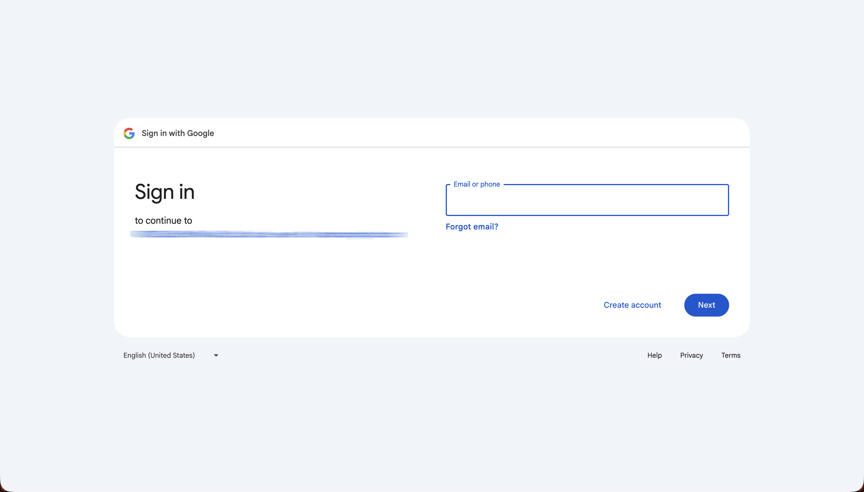Click the "Sign in with Google" header text
Image resolution: width=864 pixels, height=492 pixels.
pos(177,133)
